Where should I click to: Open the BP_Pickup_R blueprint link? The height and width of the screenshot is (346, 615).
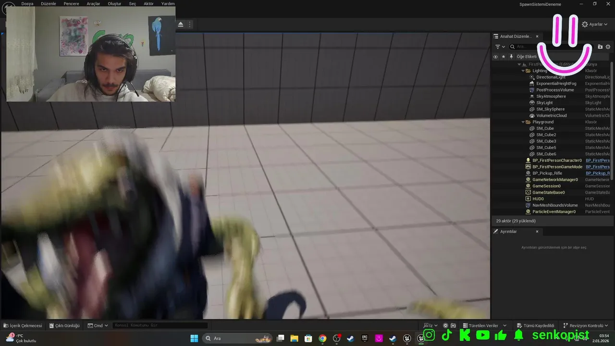597,173
